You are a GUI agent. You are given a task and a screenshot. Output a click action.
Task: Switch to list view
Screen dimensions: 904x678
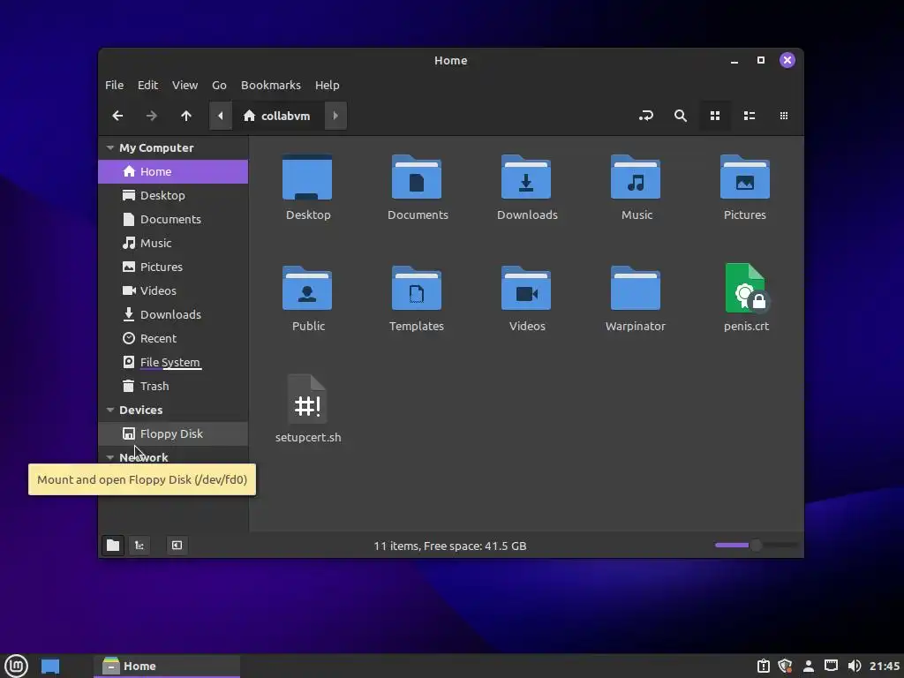750,116
